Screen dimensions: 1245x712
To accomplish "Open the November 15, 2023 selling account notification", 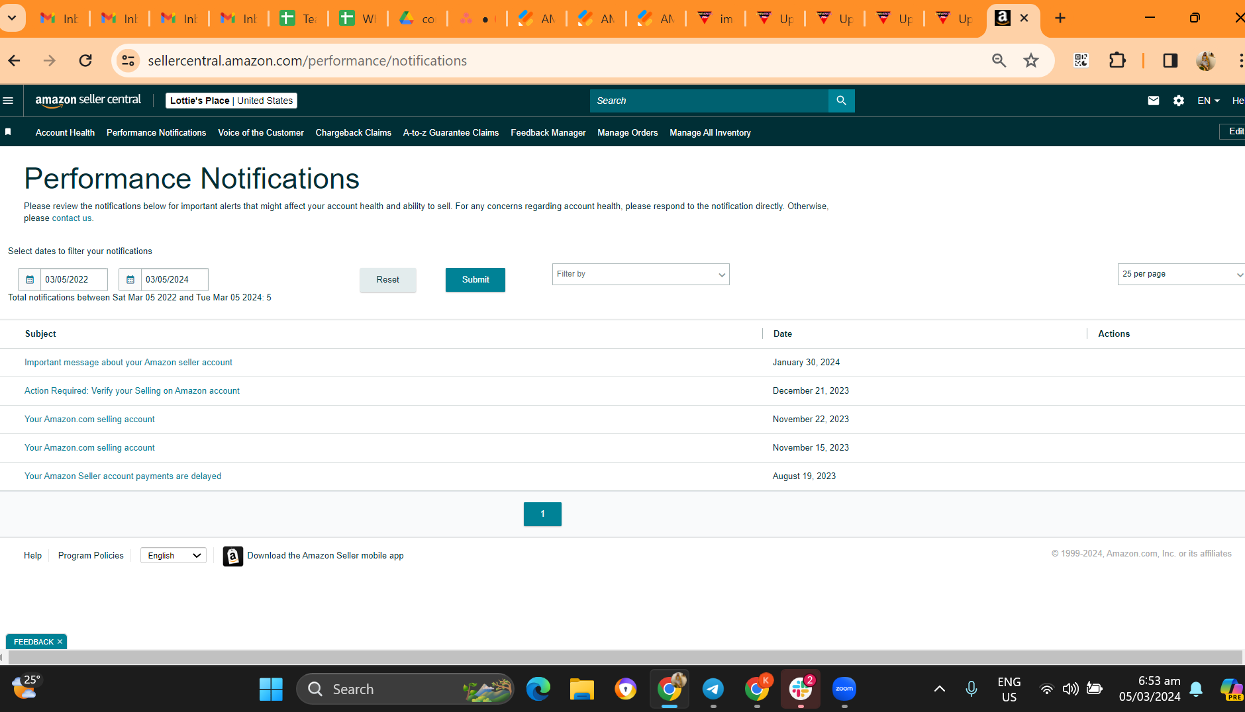I will [x=89, y=448].
